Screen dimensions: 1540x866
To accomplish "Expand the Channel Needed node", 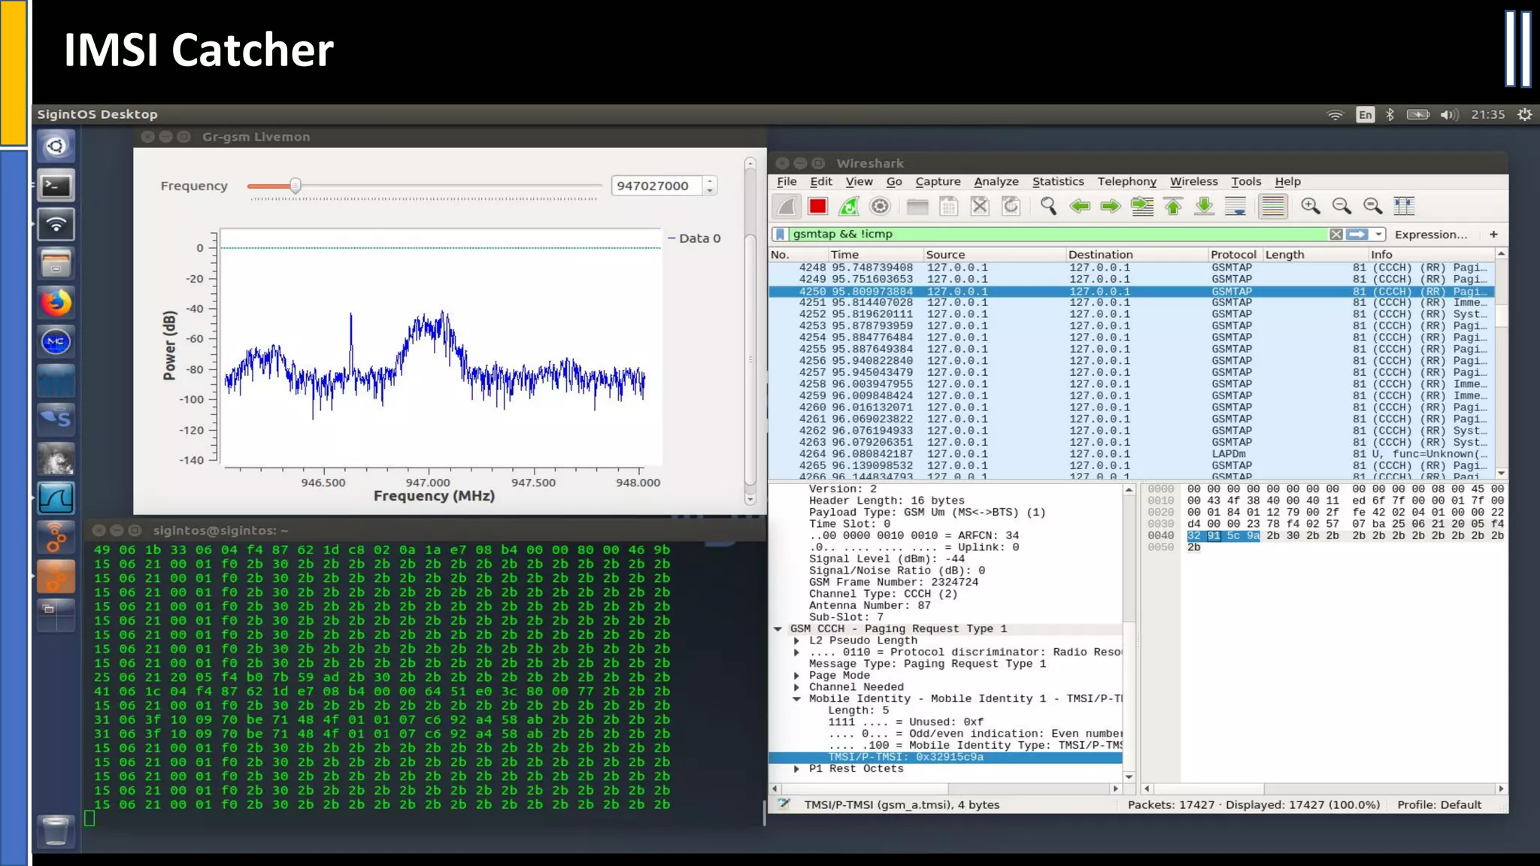I will [x=796, y=687].
